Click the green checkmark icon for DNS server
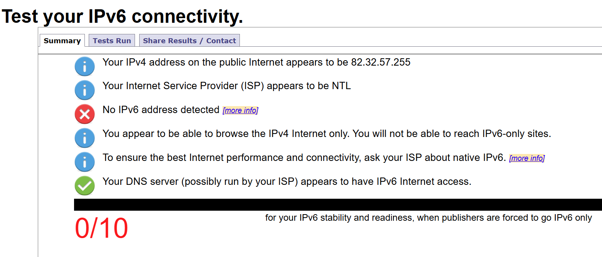 coord(84,186)
